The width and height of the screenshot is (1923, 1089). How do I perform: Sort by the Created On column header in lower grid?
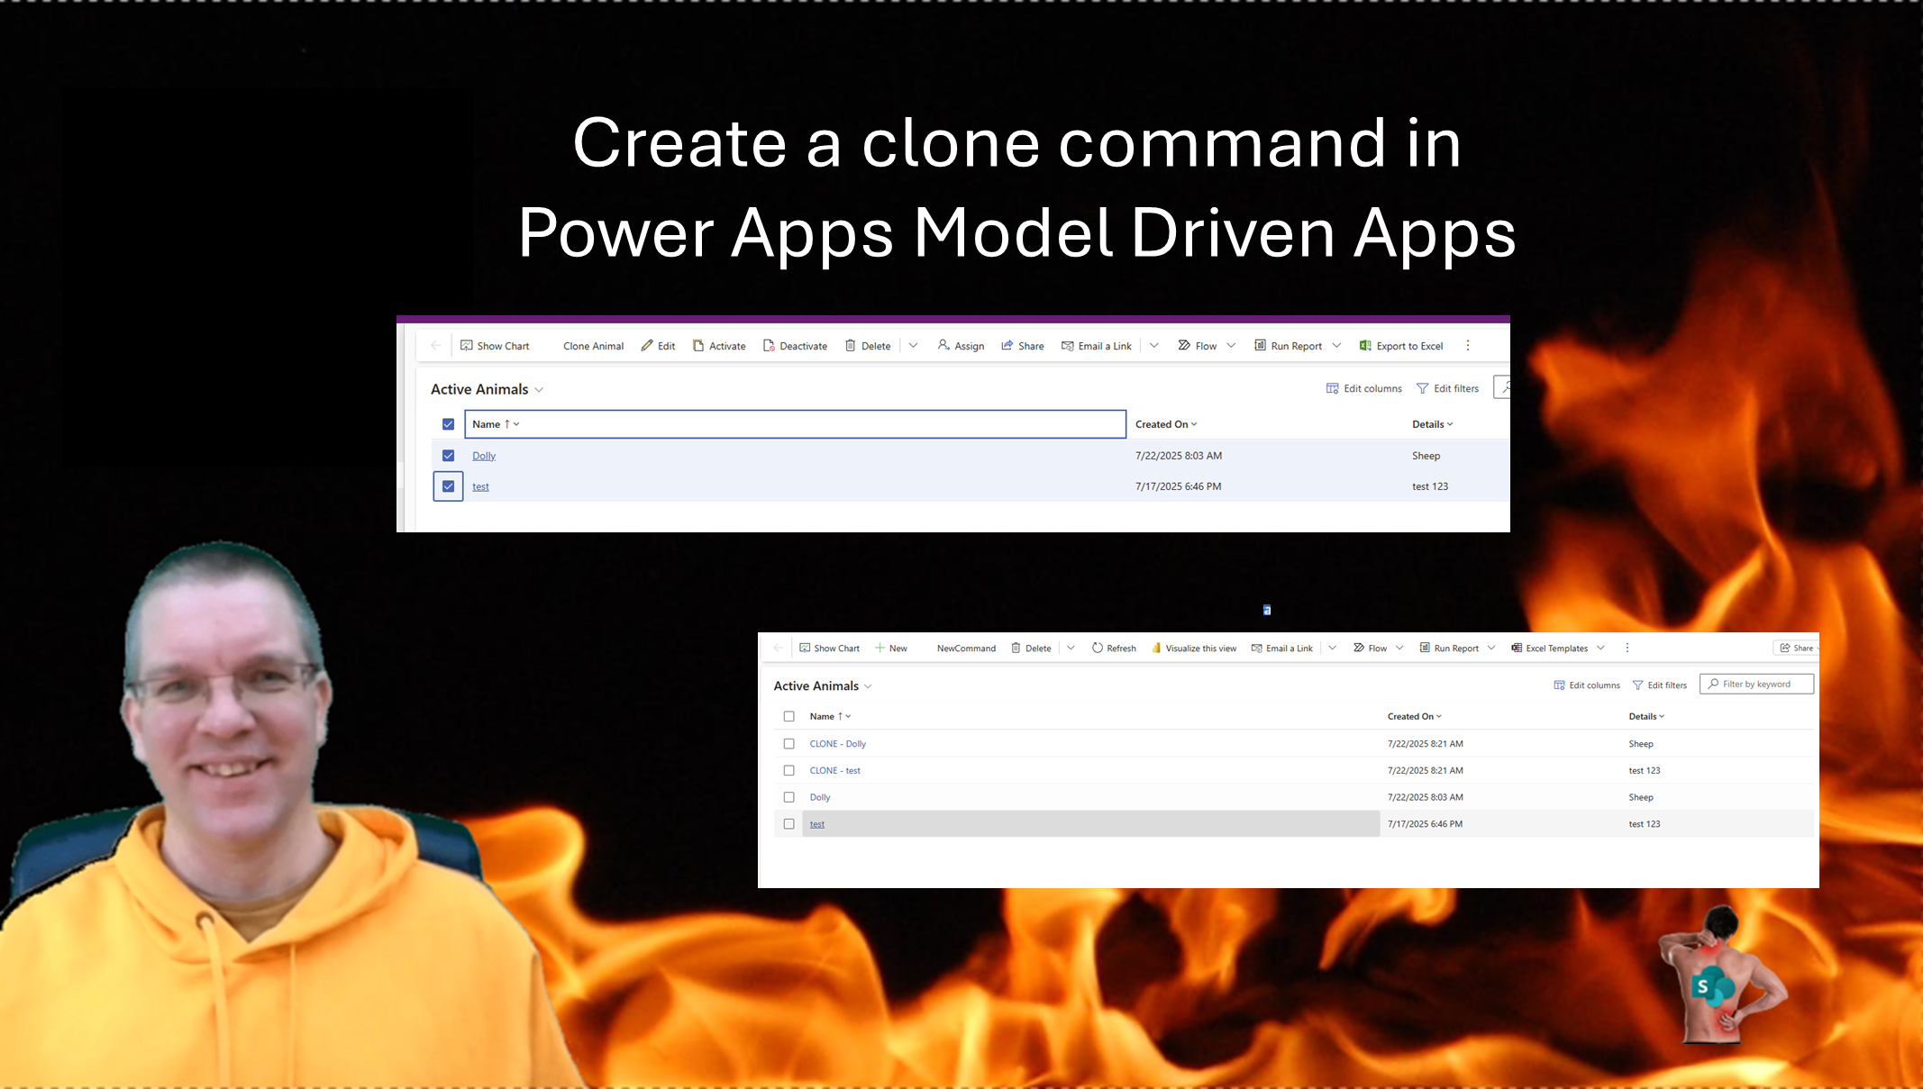(1413, 717)
